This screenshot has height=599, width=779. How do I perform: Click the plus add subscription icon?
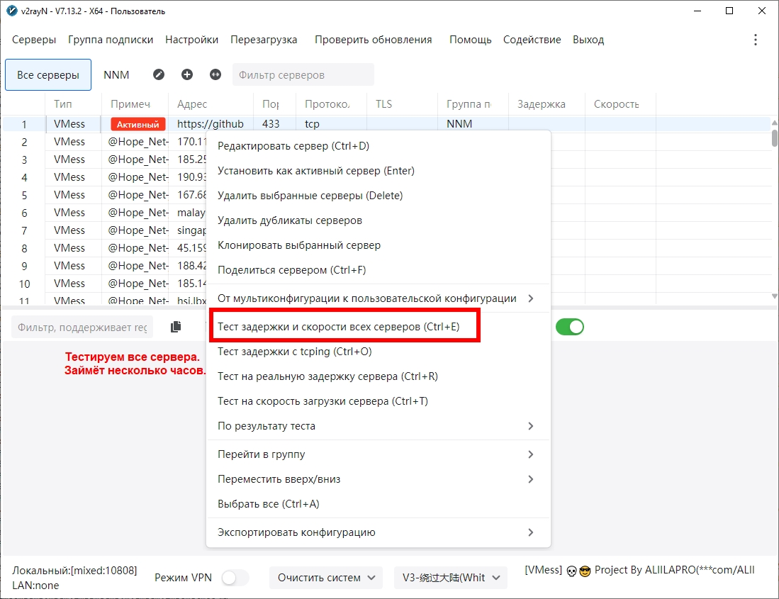(x=187, y=74)
